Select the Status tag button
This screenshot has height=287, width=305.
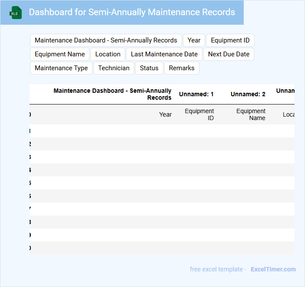[x=149, y=68]
